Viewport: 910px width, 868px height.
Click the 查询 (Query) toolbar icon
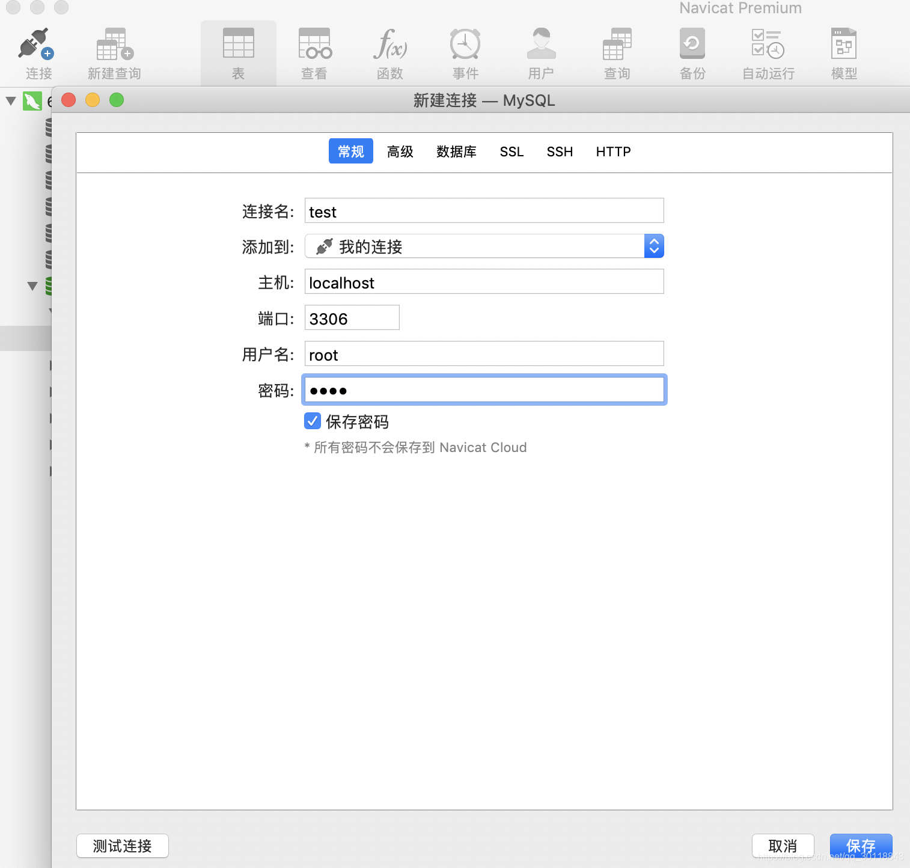tap(617, 43)
